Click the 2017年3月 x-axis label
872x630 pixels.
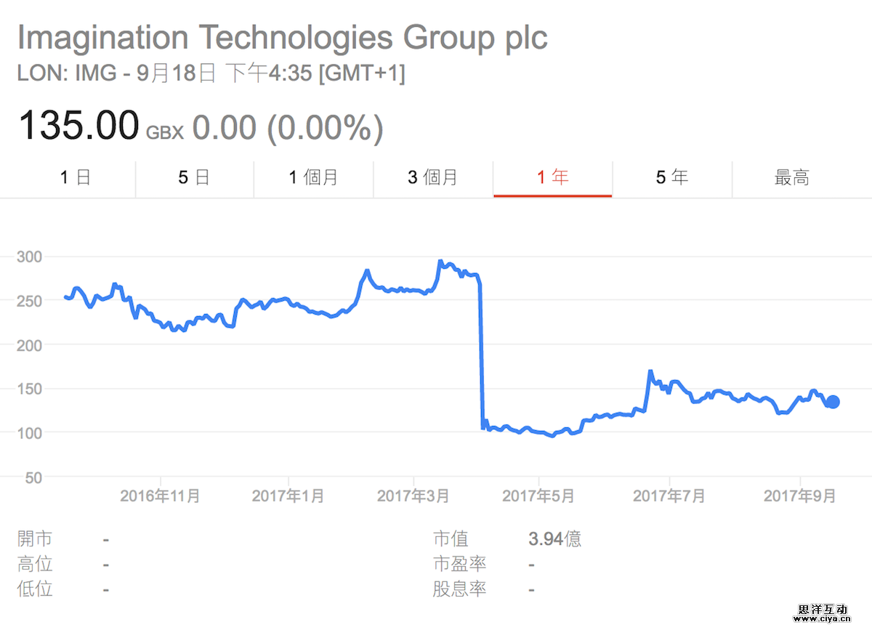(413, 496)
